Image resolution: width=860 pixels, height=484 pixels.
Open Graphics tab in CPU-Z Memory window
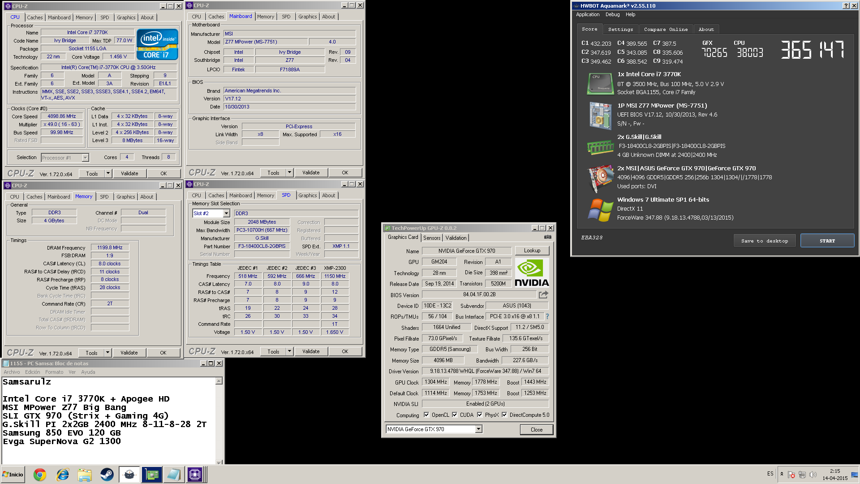126,197
